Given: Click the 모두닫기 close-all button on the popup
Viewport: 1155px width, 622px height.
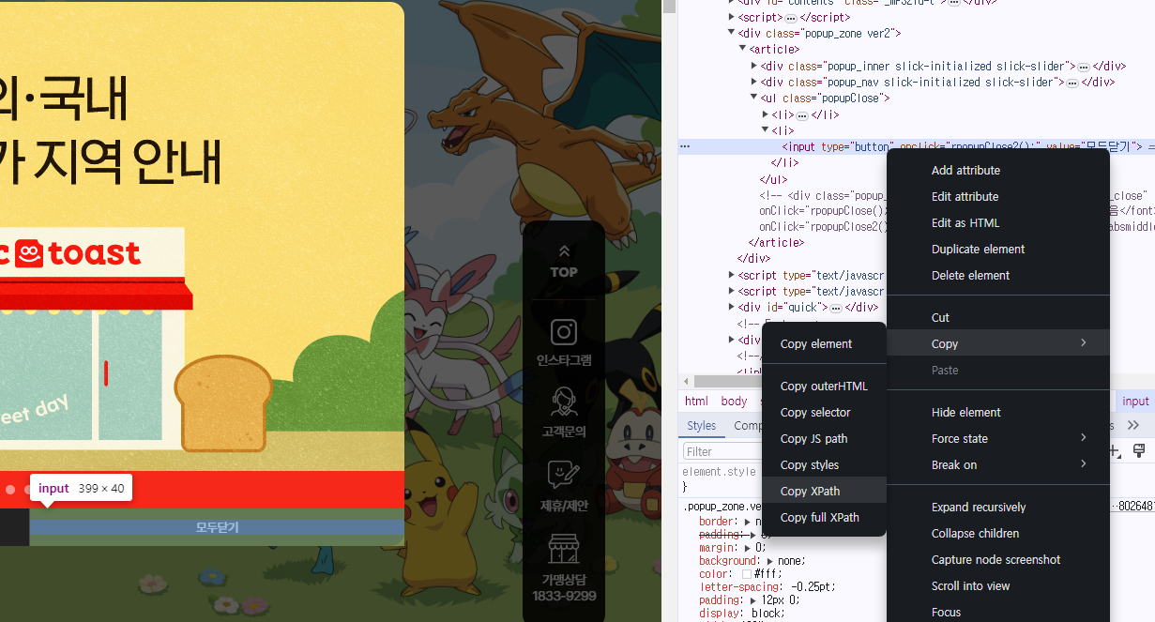Looking at the screenshot, I should [x=217, y=527].
